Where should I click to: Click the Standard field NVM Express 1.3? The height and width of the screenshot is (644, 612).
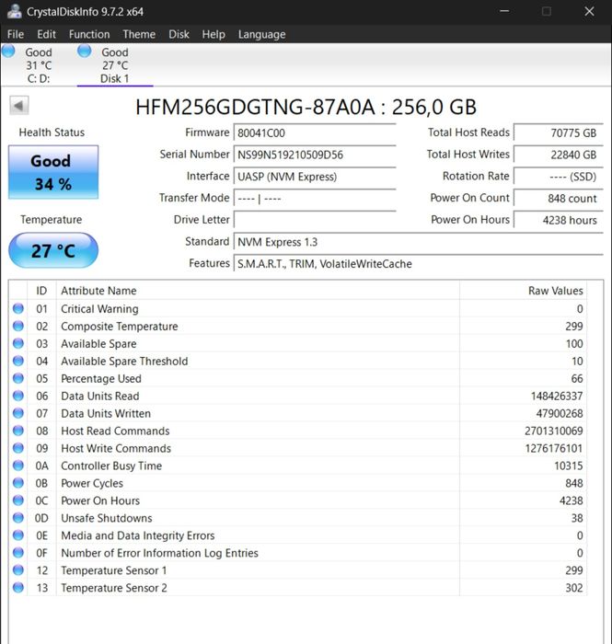click(x=418, y=242)
